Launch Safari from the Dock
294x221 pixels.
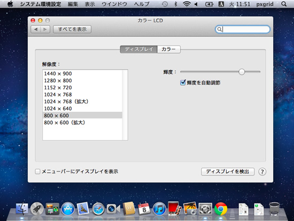coord(98,209)
